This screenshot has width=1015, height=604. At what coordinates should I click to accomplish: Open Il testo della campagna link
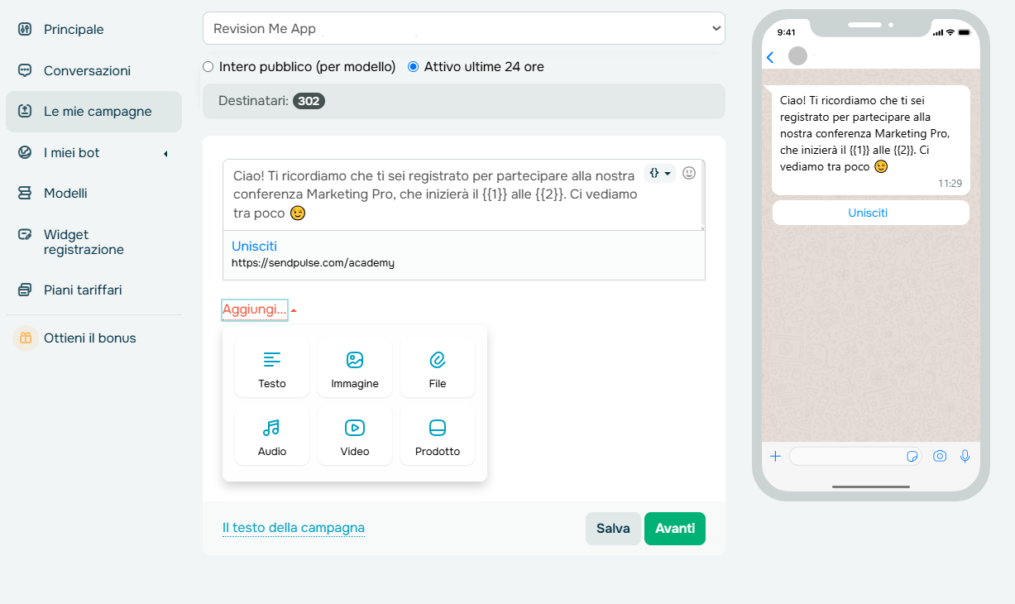coord(293,528)
